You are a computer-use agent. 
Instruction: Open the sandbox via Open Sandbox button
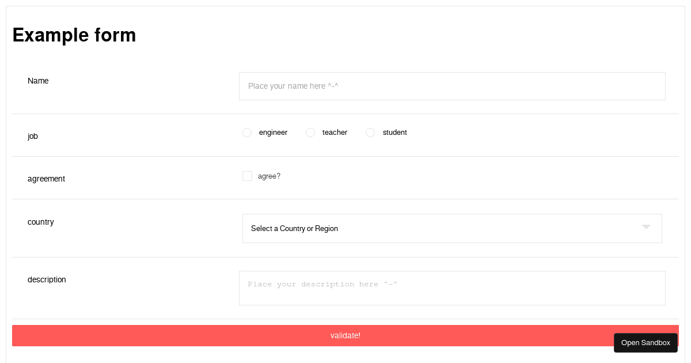coord(646,342)
